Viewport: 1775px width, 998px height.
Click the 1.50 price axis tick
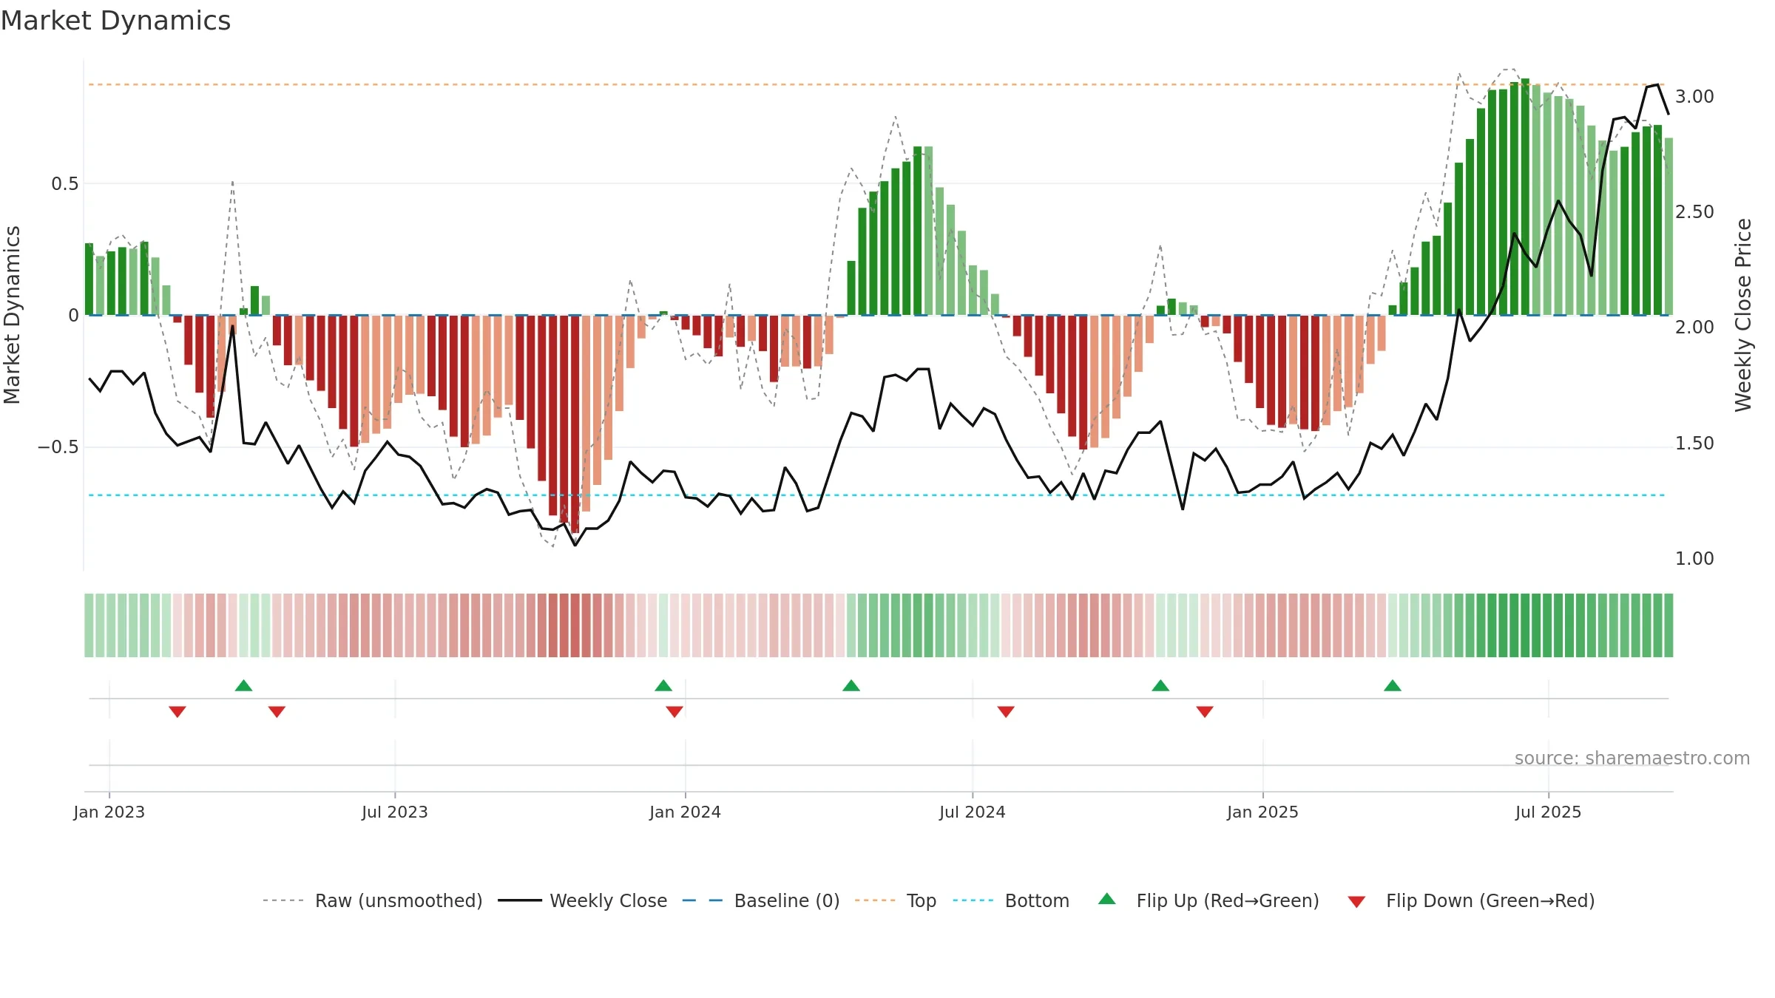[1694, 444]
